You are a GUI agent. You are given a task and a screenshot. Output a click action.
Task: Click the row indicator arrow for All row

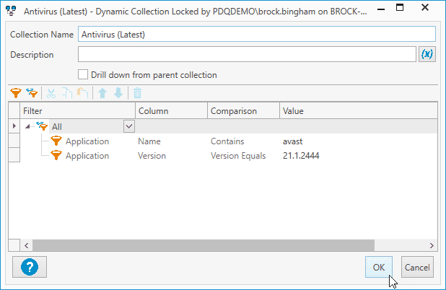click(x=14, y=126)
